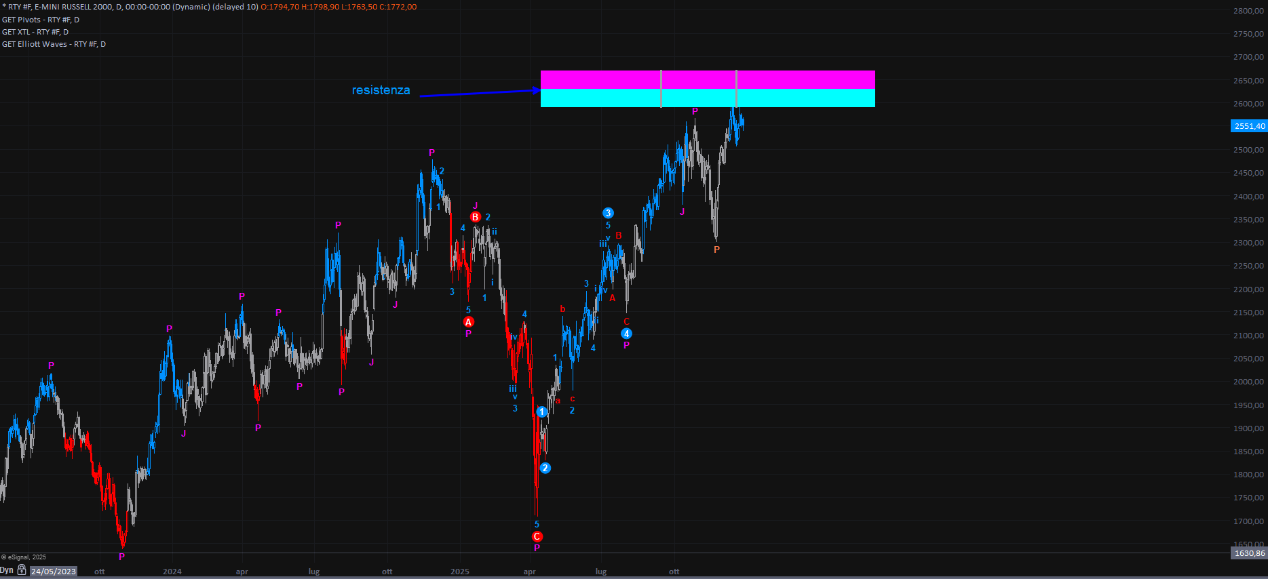Click the 2000,00 price axis label
This screenshot has width=1268, height=579.
tap(1248, 382)
